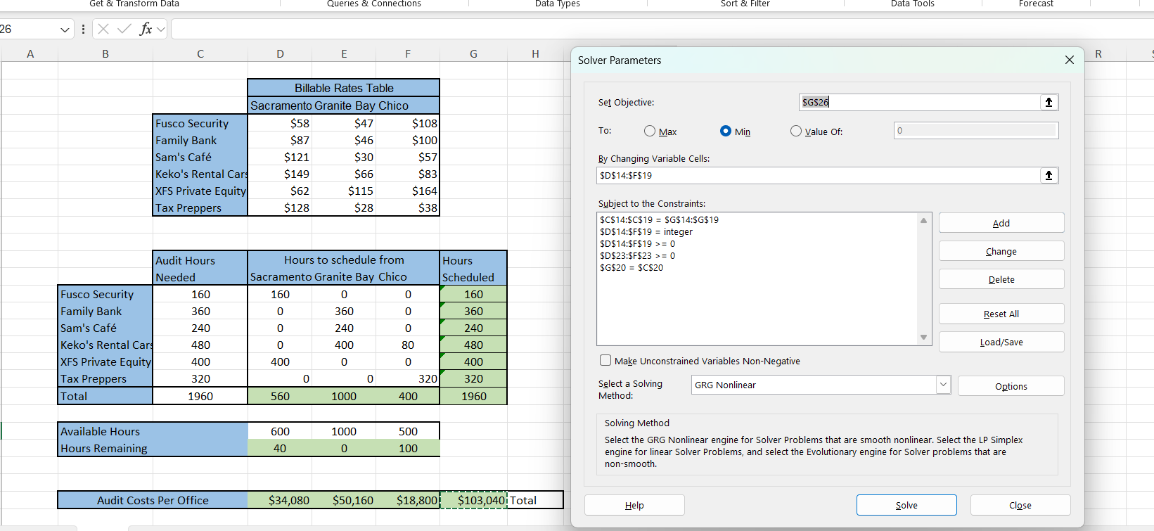Click the formula bar enter checkmark icon
This screenshot has height=531, width=1154.
[x=124, y=29]
